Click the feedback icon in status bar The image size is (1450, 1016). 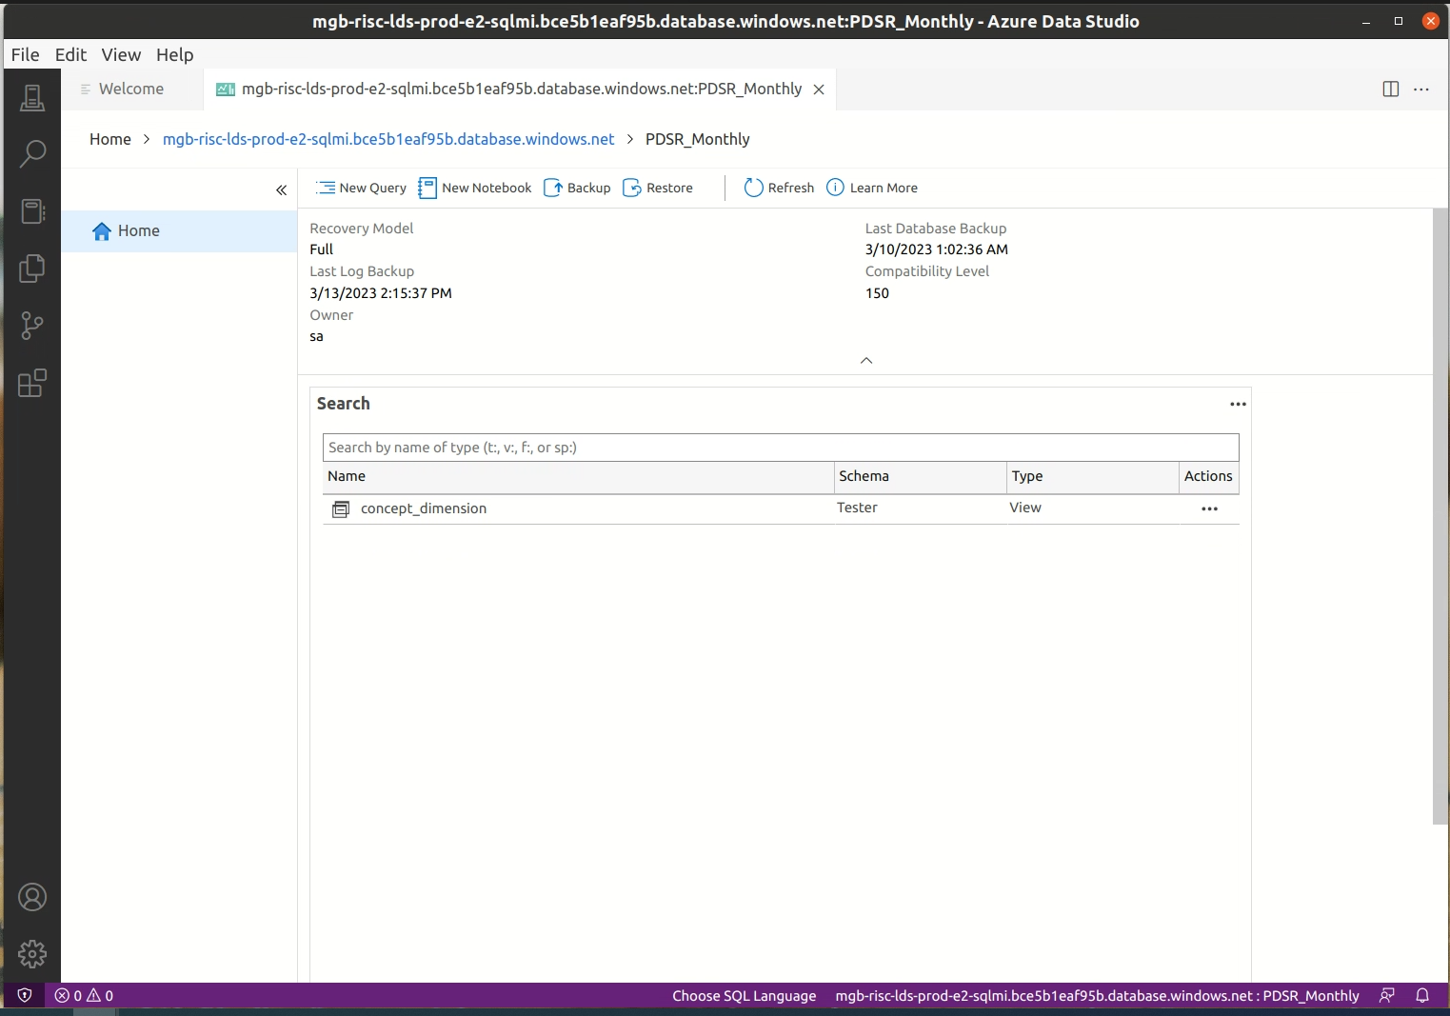pyautogui.click(x=1387, y=996)
